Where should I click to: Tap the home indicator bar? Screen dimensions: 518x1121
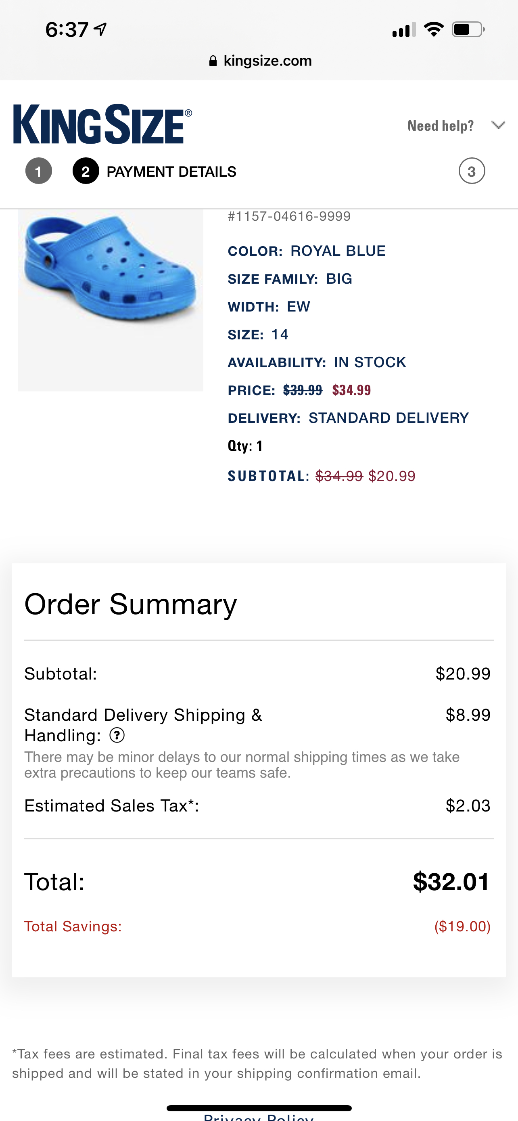259,1108
